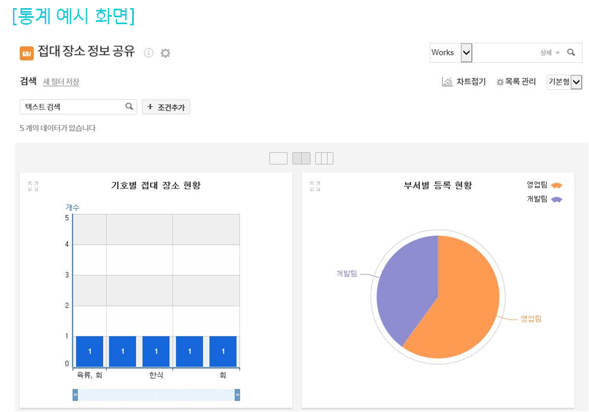589x412 pixels.
Task: Switch to two-column chart layout
Action: [x=301, y=158]
